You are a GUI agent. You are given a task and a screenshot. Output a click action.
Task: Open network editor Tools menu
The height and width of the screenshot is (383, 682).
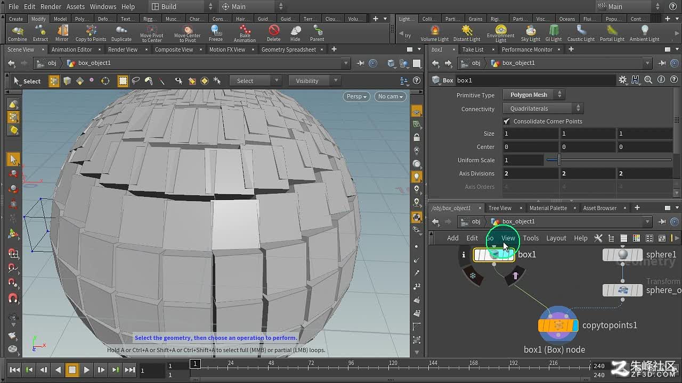coord(531,238)
